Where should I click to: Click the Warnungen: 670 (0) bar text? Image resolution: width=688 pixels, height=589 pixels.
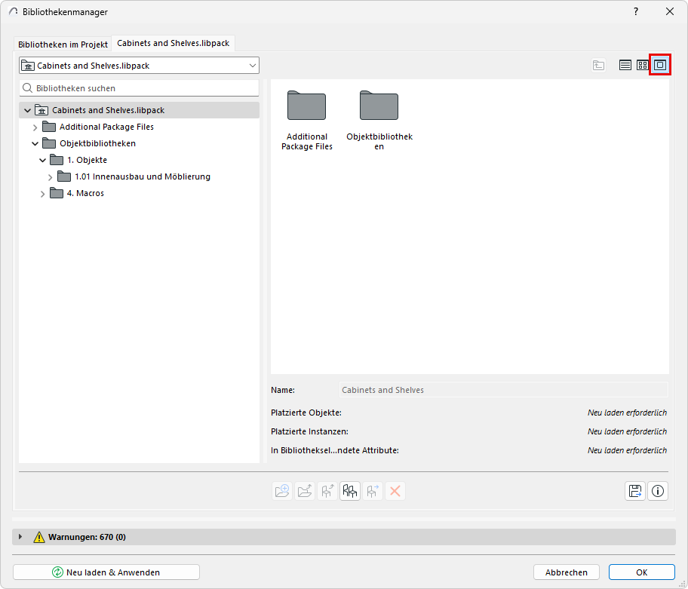click(87, 537)
